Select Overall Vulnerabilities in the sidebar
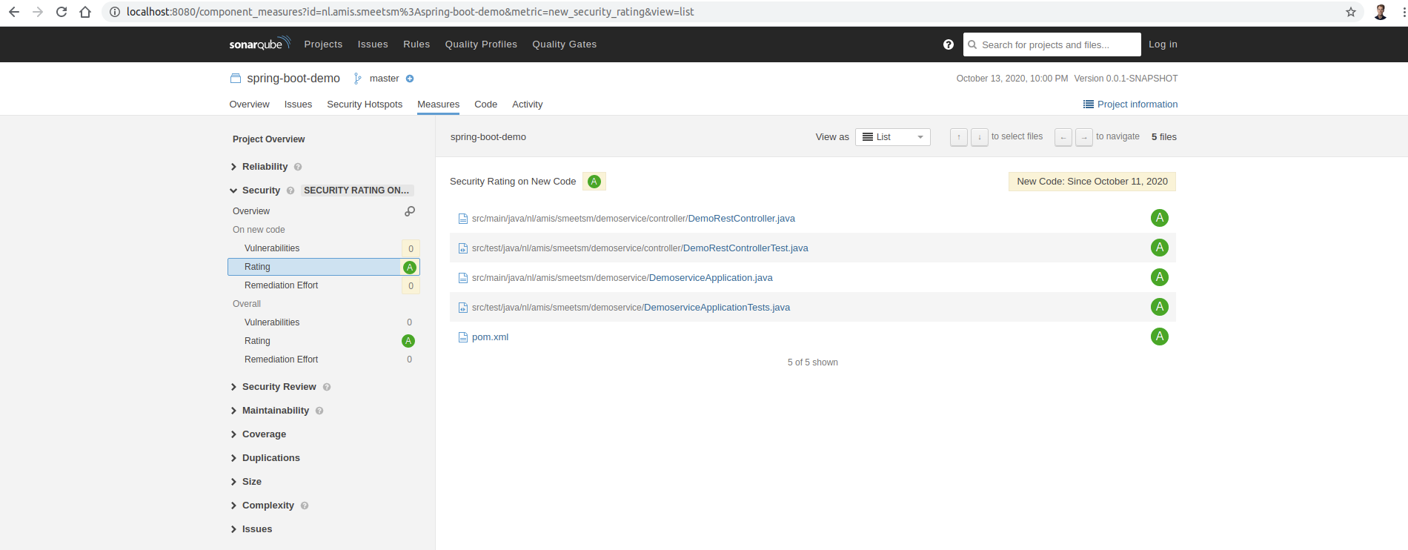Viewport: 1408px width, 550px height. pos(272,322)
